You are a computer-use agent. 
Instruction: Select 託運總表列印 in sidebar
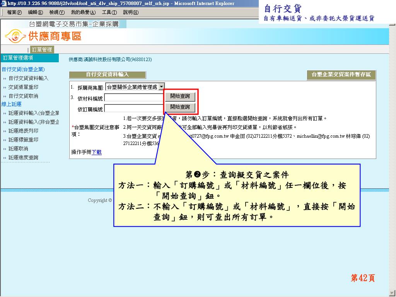click(x=23, y=131)
